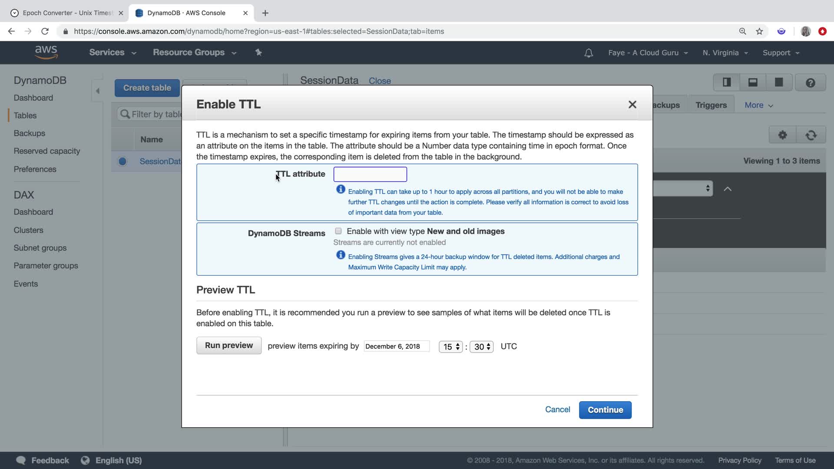Refresh the items list

click(x=811, y=135)
